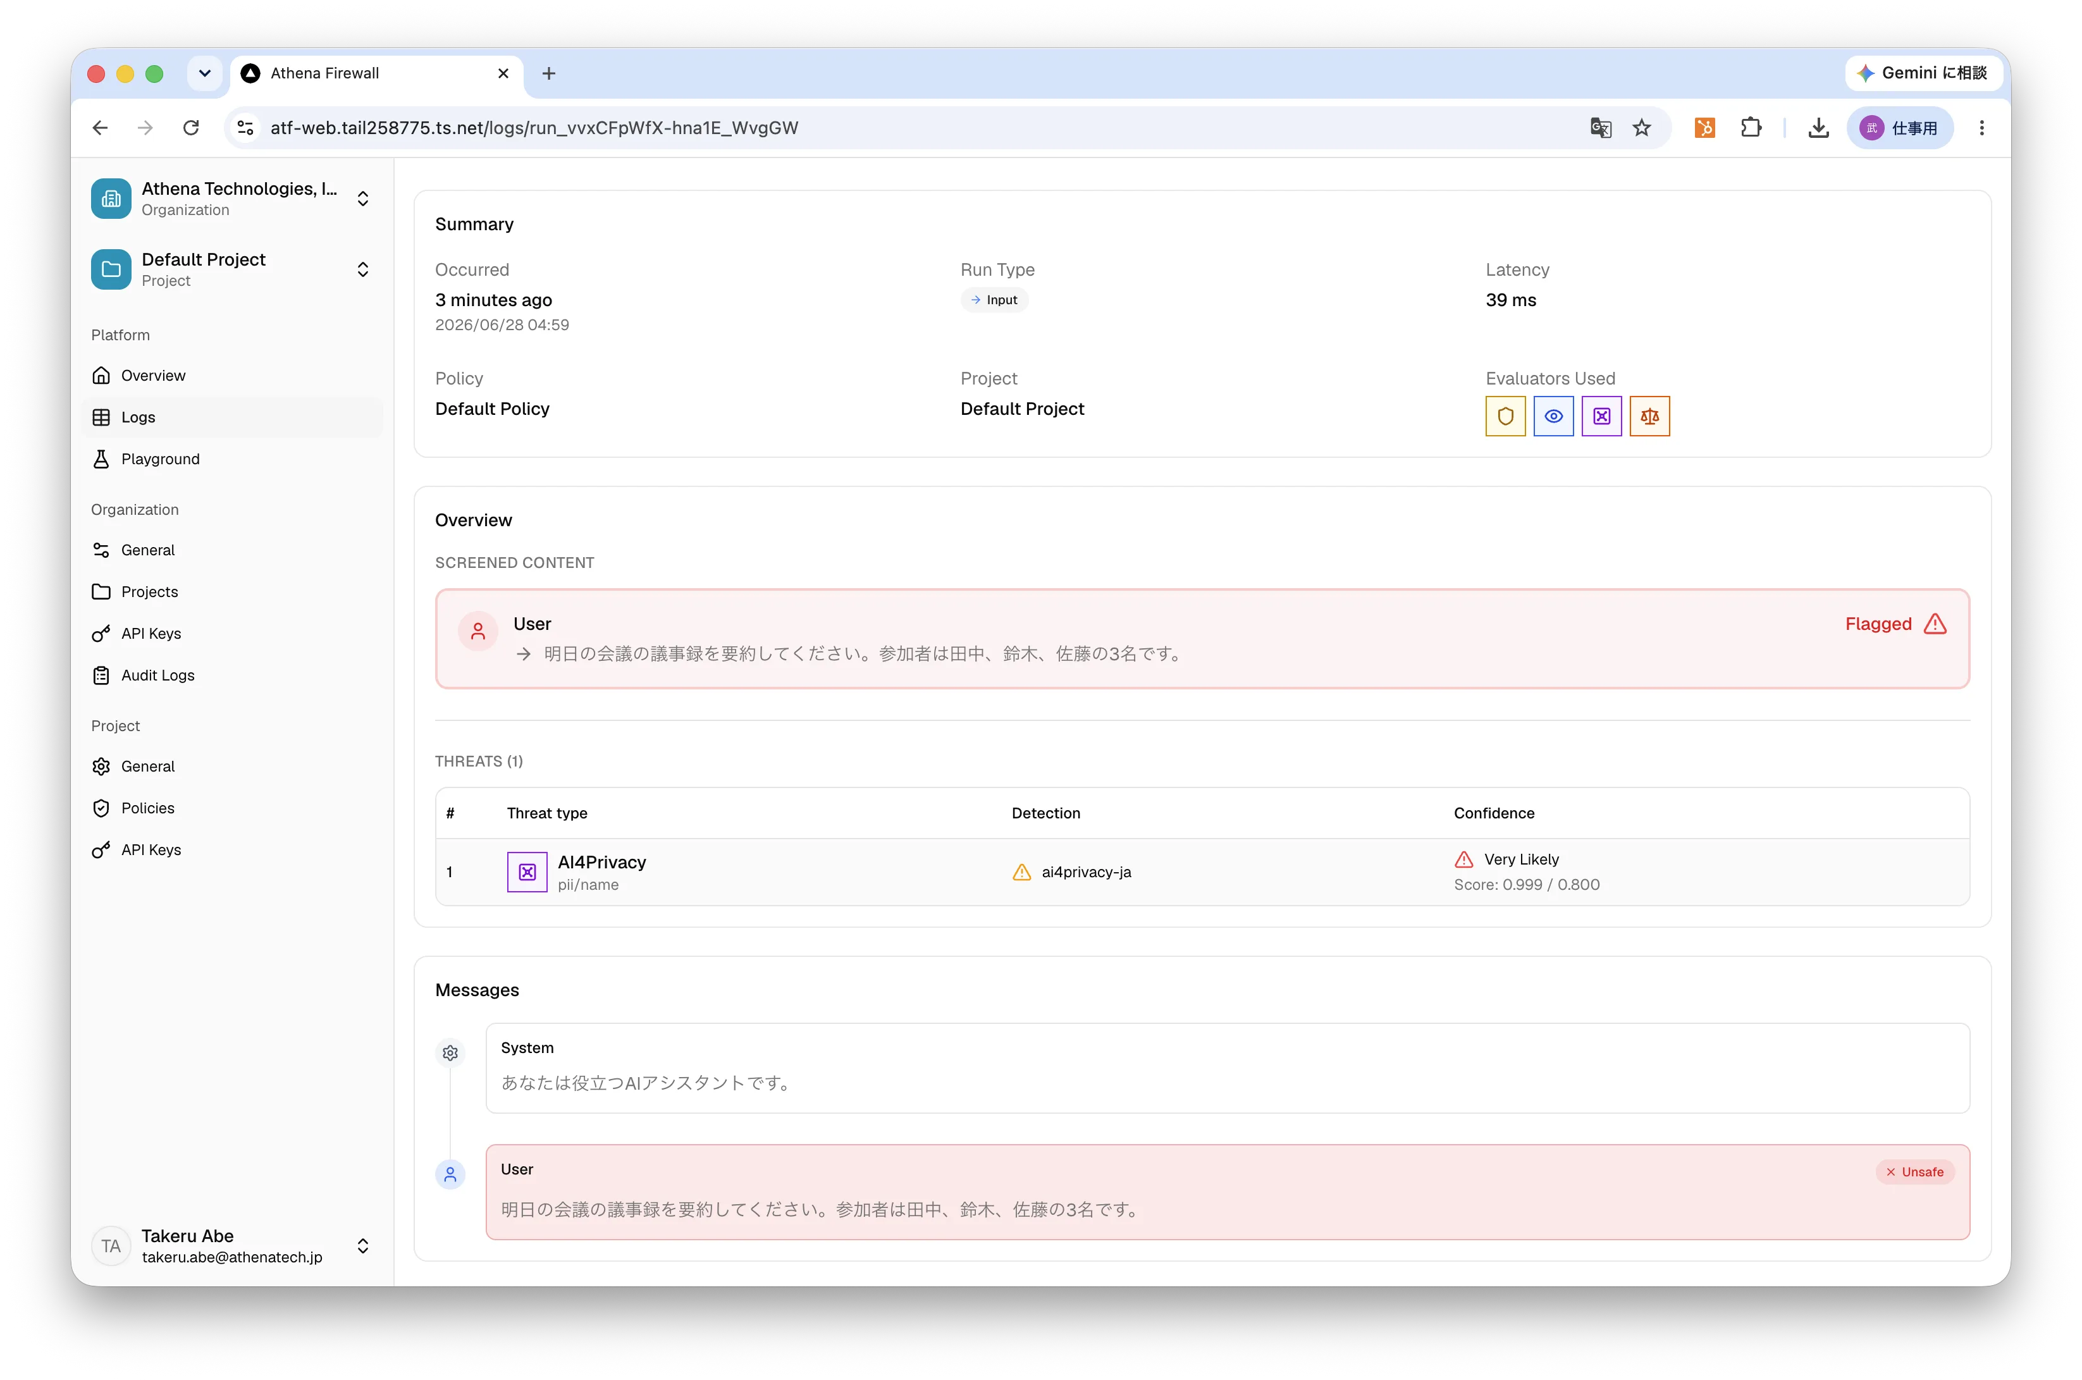Image resolution: width=2082 pixels, height=1380 pixels.
Task: Open Organization API Keys
Action: (x=232, y=634)
